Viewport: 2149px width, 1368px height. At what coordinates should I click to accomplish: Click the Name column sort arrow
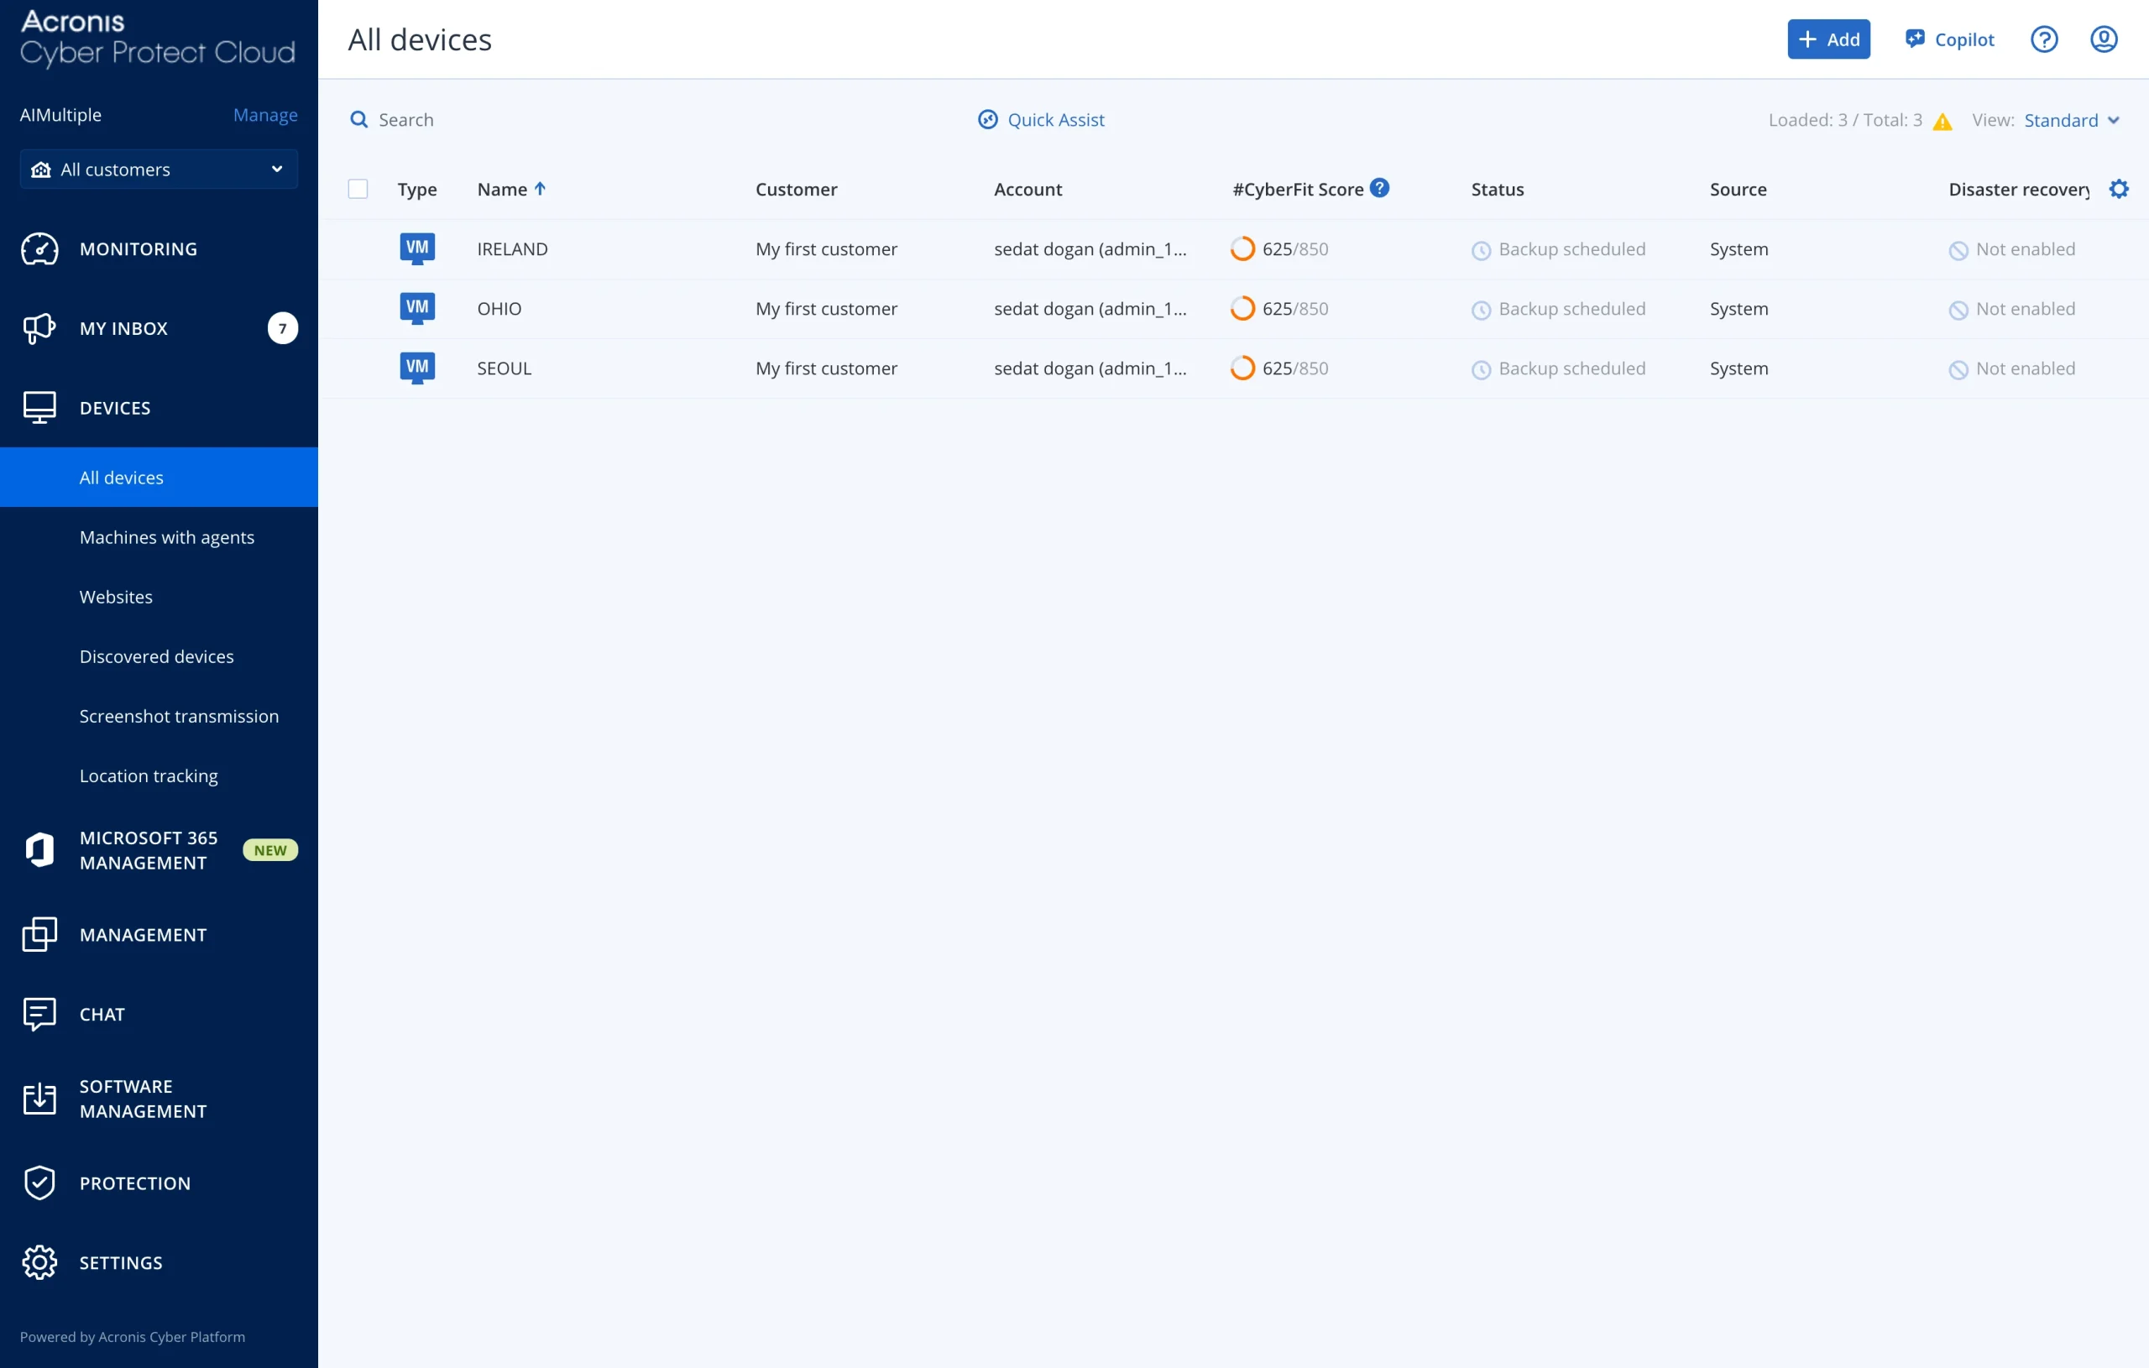540,188
